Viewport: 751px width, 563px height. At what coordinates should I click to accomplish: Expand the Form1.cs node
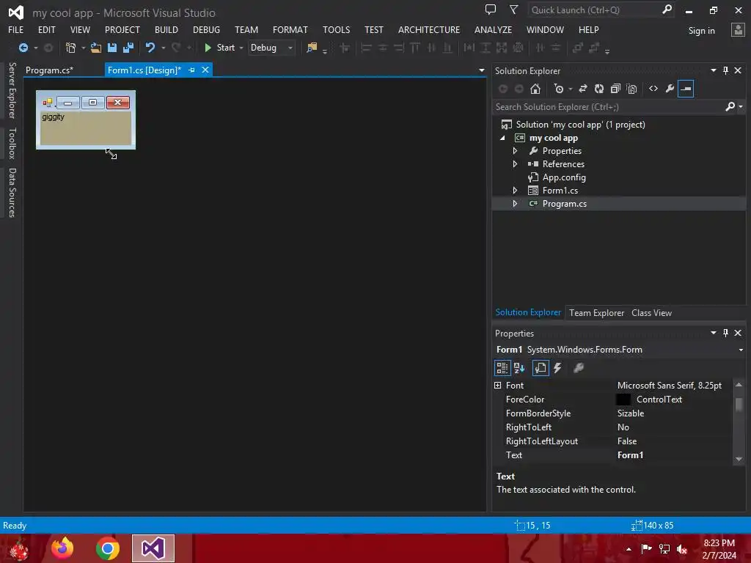click(x=515, y=191)
